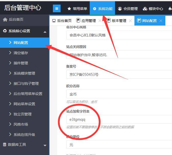Image resolution: width=172 pixels, height=155 pixels.
Task: Expand the 数据库工具 section arrow
Action: (45, 146)
